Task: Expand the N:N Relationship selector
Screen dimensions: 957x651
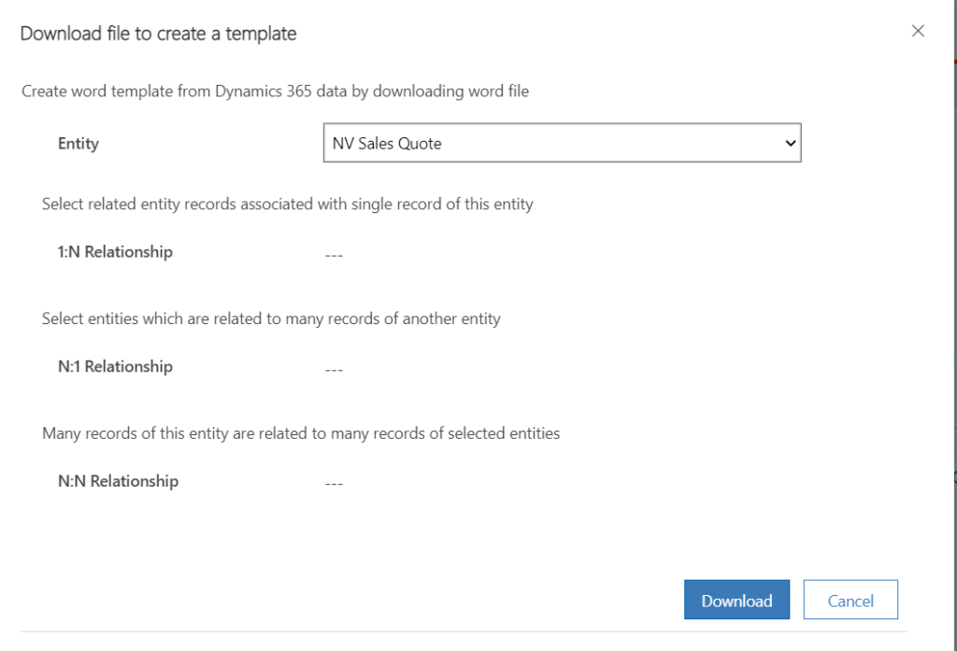Action: 334,480
